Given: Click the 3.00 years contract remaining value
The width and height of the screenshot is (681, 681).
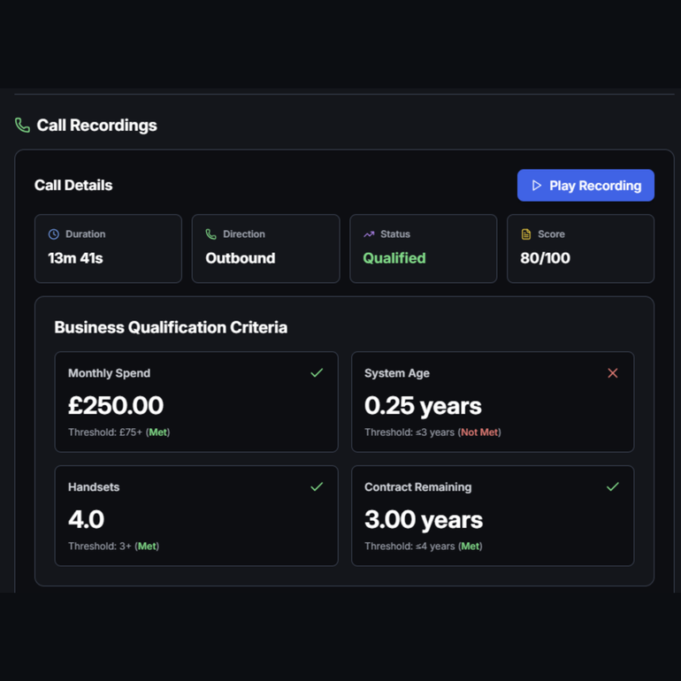Looking at the screenshot, I should point(424,519).
